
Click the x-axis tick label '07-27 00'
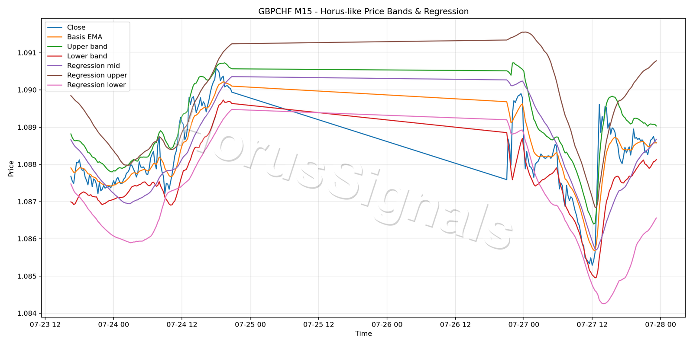524,325
